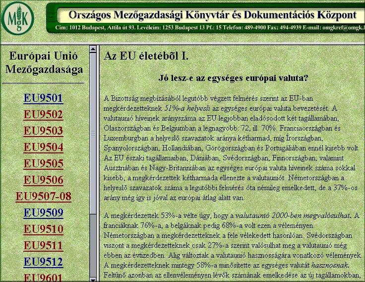
Task: Click the "Európai Unió Mezőgazdasága" sidebar title
Action: (44, 63)
